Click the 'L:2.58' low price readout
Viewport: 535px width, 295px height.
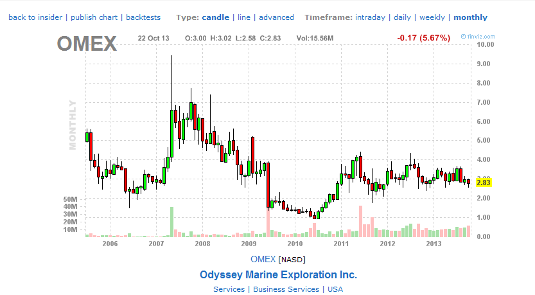pos(245,39)
